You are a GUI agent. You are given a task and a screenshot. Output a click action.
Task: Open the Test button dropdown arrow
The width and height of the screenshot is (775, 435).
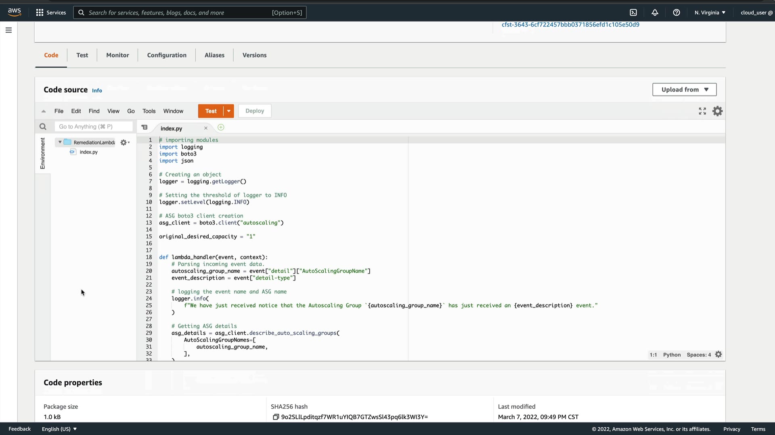pyautogui.click(x=228, y=111)
